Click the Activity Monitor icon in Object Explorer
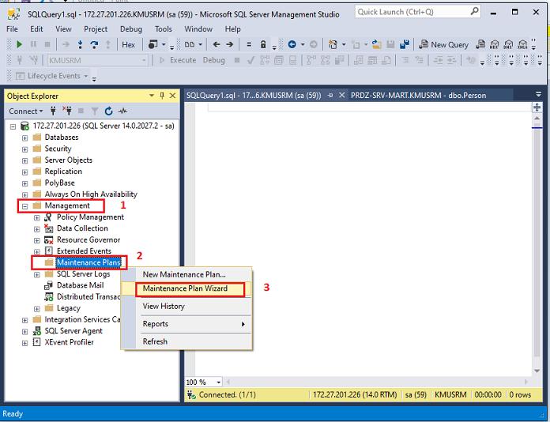 pyautogui.click(x=122, y=111)
